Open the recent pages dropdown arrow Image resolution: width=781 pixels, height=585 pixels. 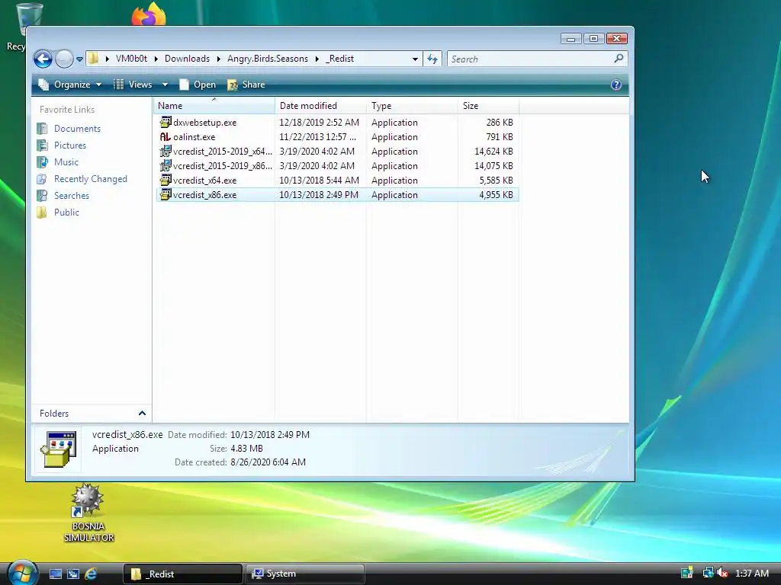pos(79,59)
